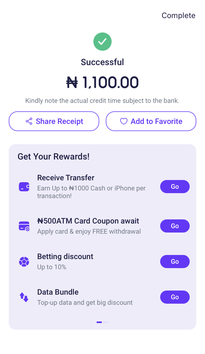The width and height of the screenshot is (205, 354).
Task: Tap the wallet icon beside Receive Transfer
Action: (24, 187)
